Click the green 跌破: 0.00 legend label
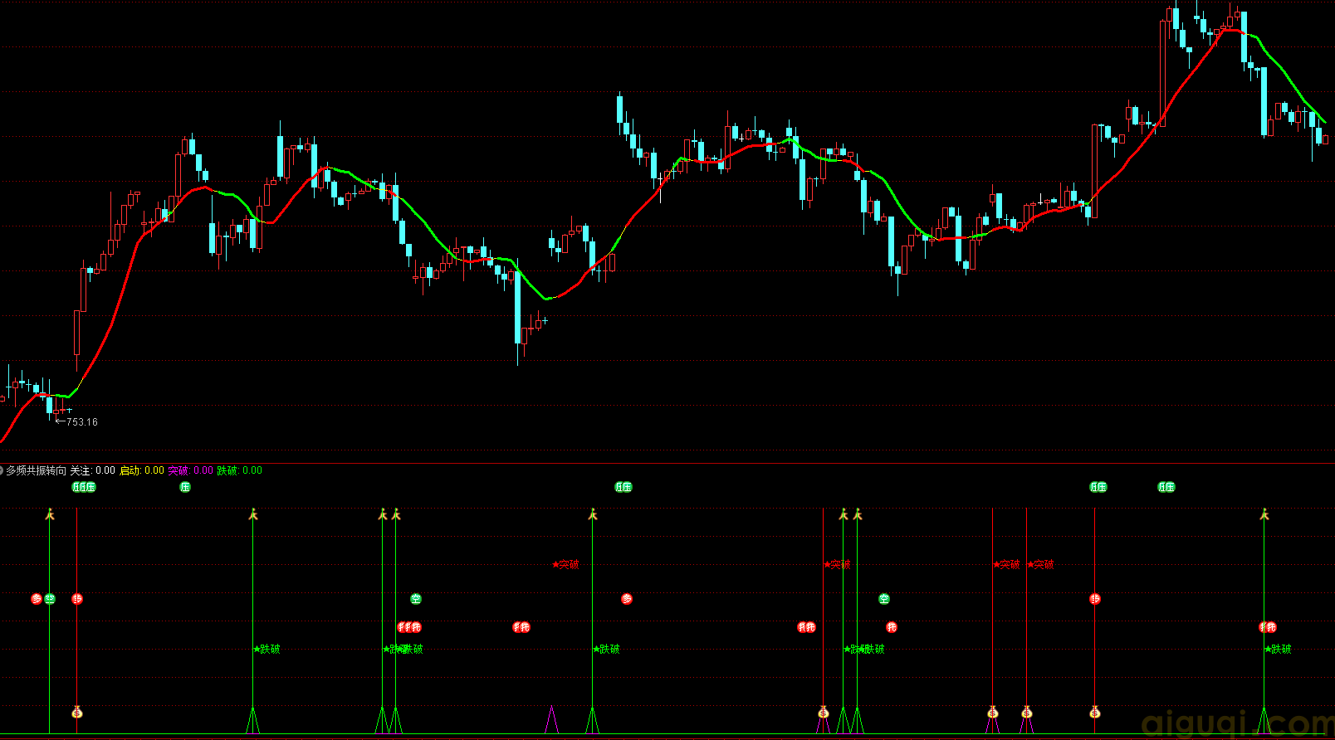 [x=239, y=470]
